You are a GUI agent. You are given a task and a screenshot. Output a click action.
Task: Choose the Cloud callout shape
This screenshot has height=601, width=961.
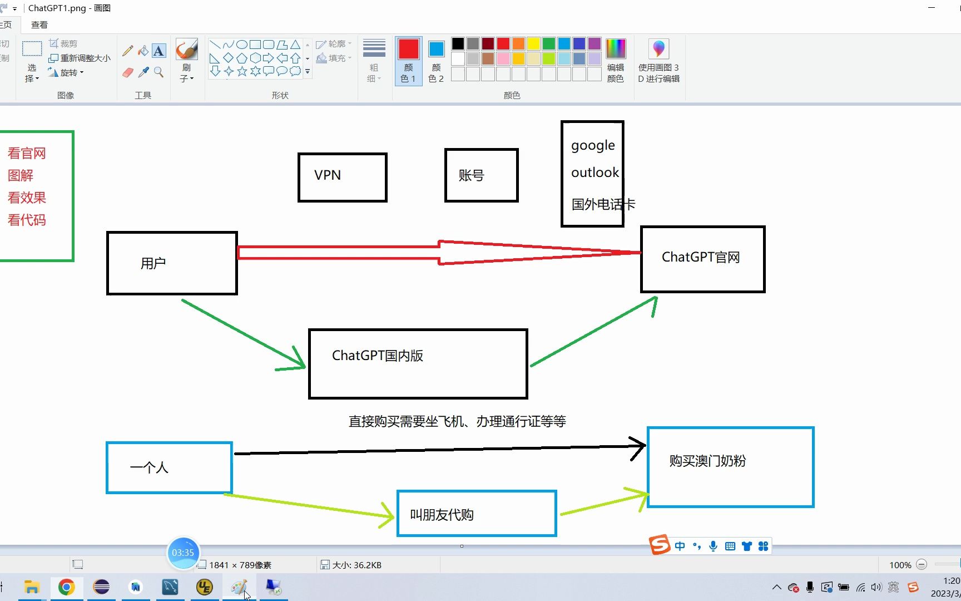pyautogui.click(x=295, y=71)
